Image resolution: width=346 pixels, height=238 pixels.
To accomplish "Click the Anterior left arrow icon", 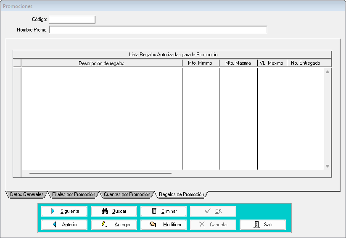I will [x=55, y=225].
